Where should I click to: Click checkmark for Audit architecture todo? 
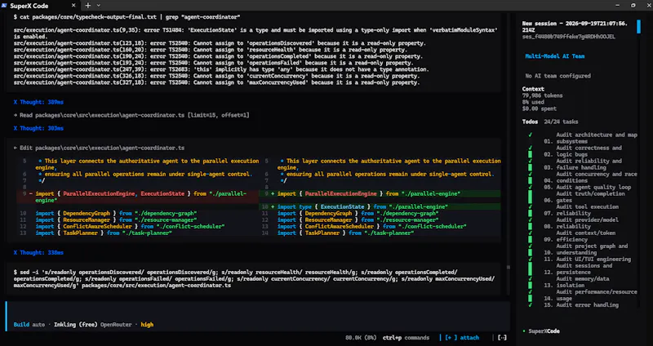click(x=530, y=135)
